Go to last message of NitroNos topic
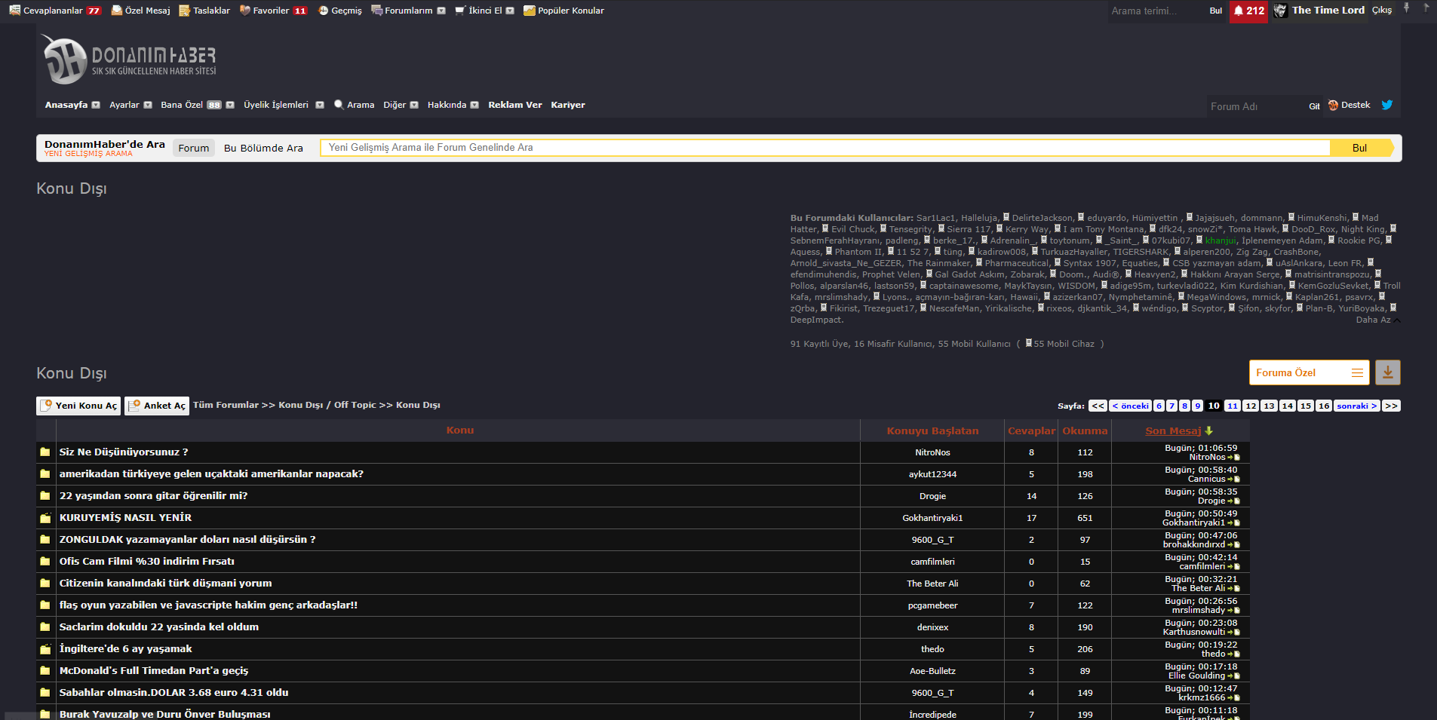 pyautogui.click(x=1234, y=458)
